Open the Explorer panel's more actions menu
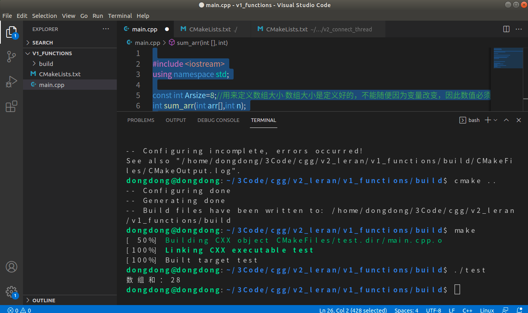528x313 pixels. click(106, 29)
